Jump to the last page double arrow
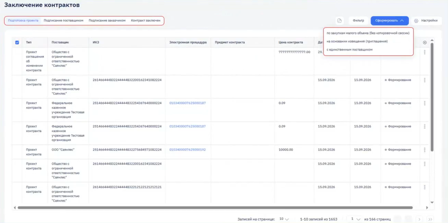The width and height of the screenshot is (448, 223). click(430, 219)
